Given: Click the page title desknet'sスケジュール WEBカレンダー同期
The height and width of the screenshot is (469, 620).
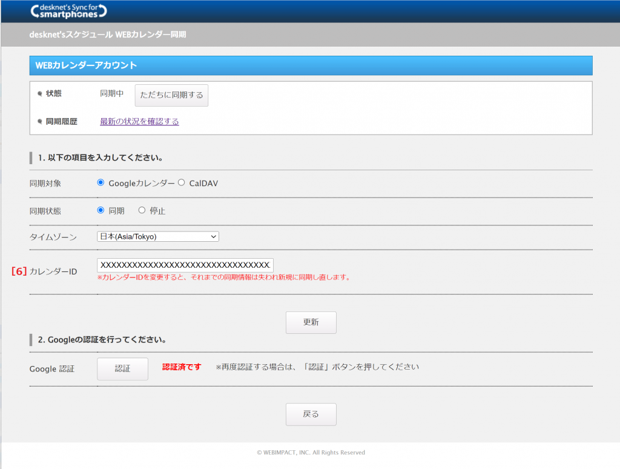Looking at the screenshot, I should [108, 35].
